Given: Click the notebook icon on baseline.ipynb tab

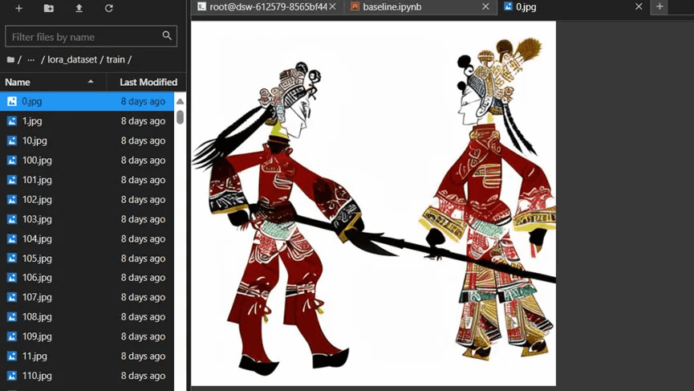Looking at the screenshot, I should 355,6.
